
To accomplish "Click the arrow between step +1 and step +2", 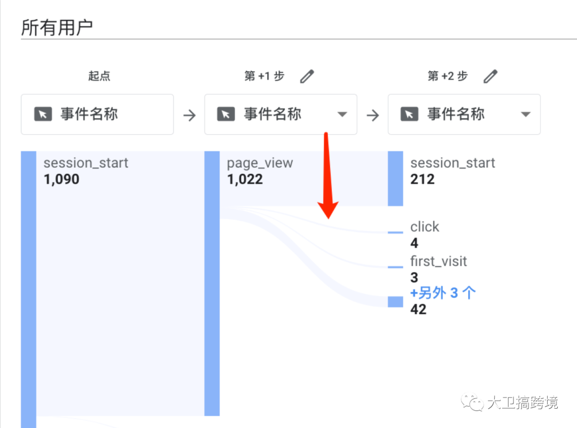I will pos(373,115).
